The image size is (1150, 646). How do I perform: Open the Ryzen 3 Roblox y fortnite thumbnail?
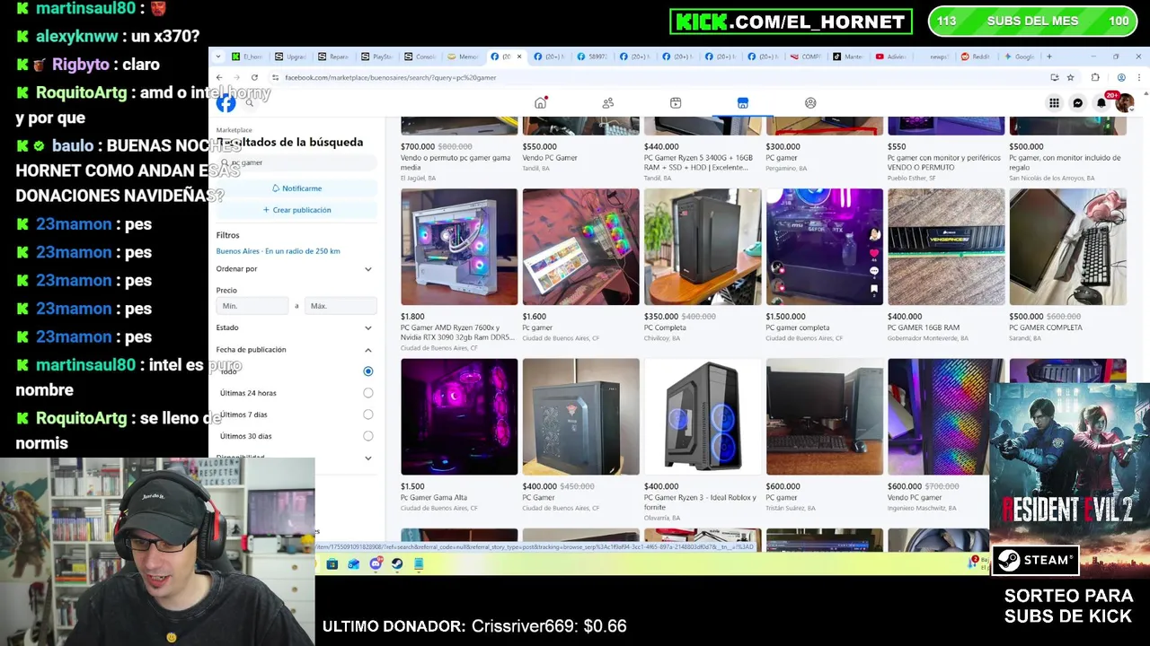[x=703, y=417]
